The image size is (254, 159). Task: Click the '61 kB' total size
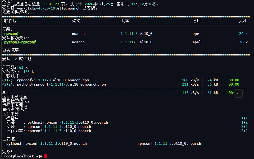point(213,93)
